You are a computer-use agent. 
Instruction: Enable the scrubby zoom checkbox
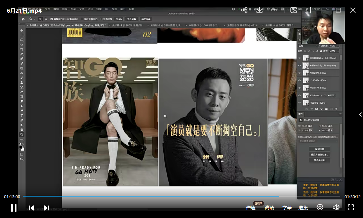coord(101,19)
